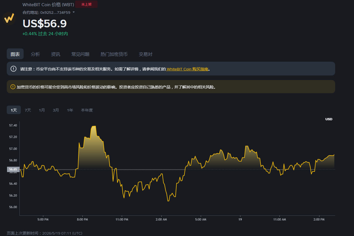Click the 19 date label on time axis

click(x=240, y=219)
